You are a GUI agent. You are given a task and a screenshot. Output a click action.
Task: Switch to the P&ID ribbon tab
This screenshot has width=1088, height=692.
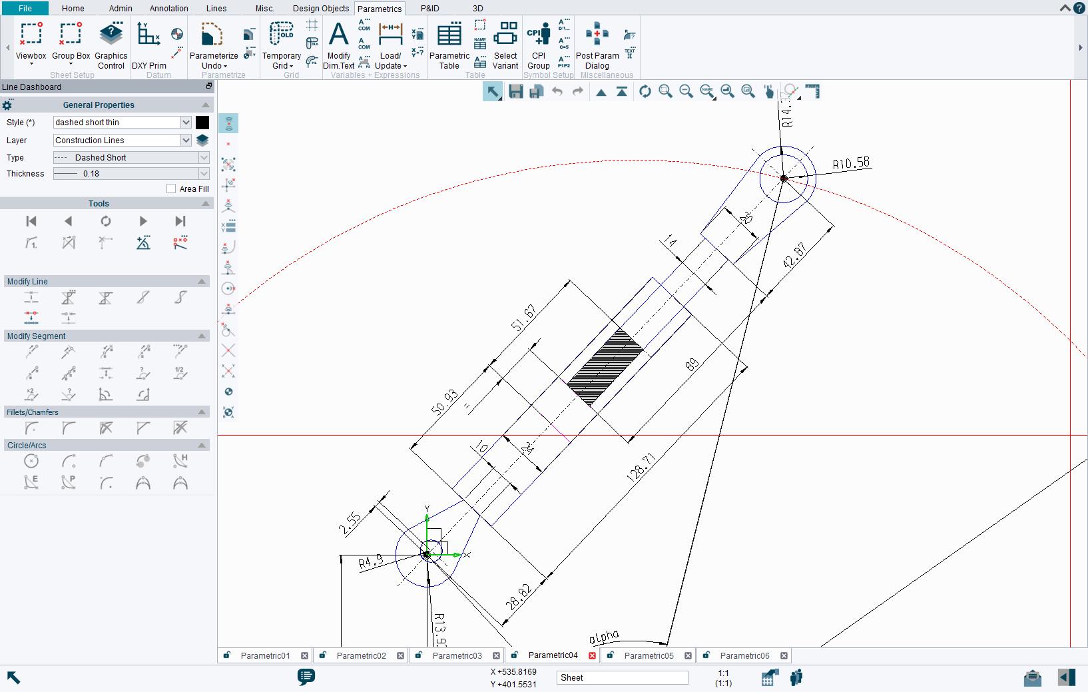tap(429, 8)
